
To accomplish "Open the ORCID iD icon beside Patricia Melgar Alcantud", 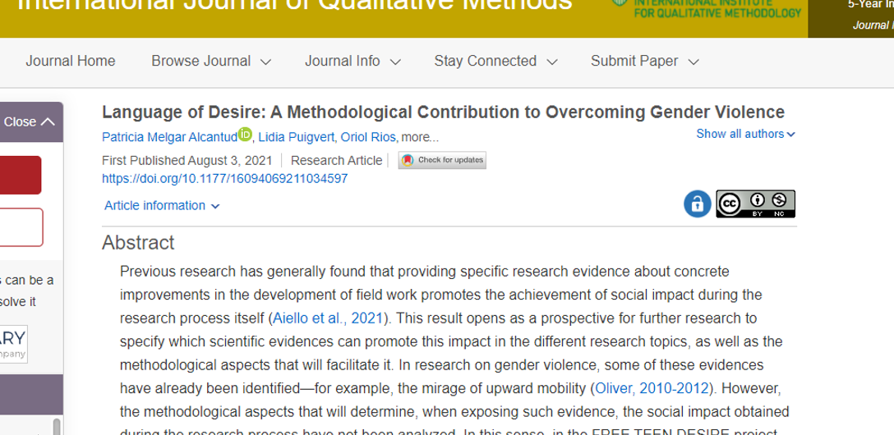I will (245, 135).
